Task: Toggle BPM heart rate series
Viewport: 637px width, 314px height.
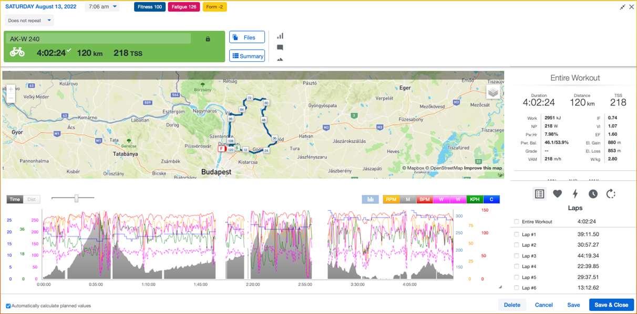Action: [x=425, y=199]
